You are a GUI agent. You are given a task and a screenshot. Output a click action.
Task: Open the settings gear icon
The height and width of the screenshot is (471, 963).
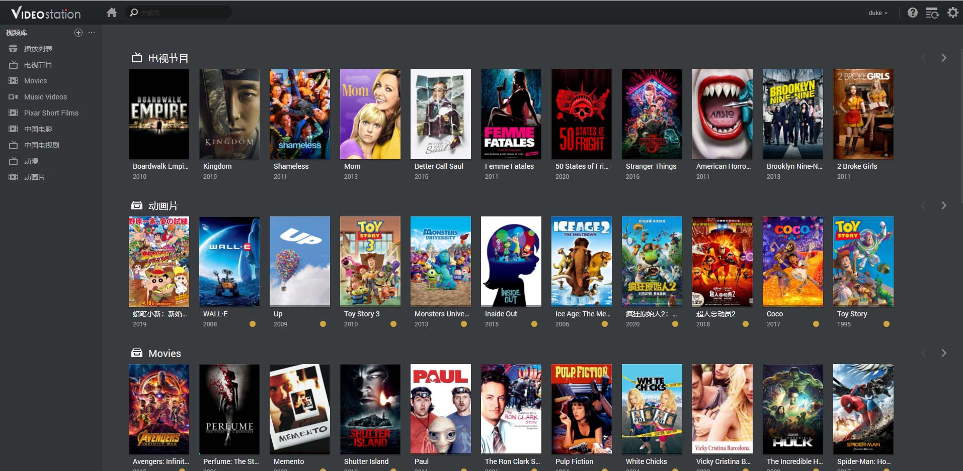pyautogui.click(x=952, y=13)
